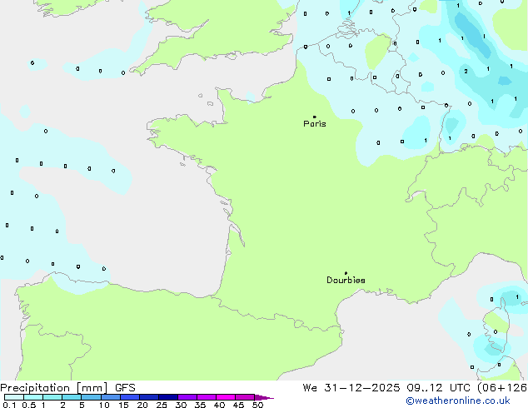This screenshot has width=528, height=408.
Task: Click the '0.1' legend scale label
Action: tap(9, 405)
